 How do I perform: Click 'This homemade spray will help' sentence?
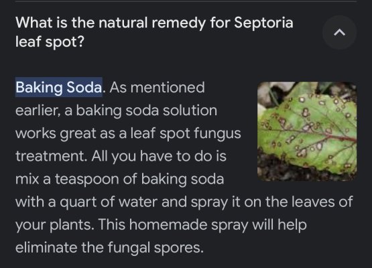(x=202, y=224)
